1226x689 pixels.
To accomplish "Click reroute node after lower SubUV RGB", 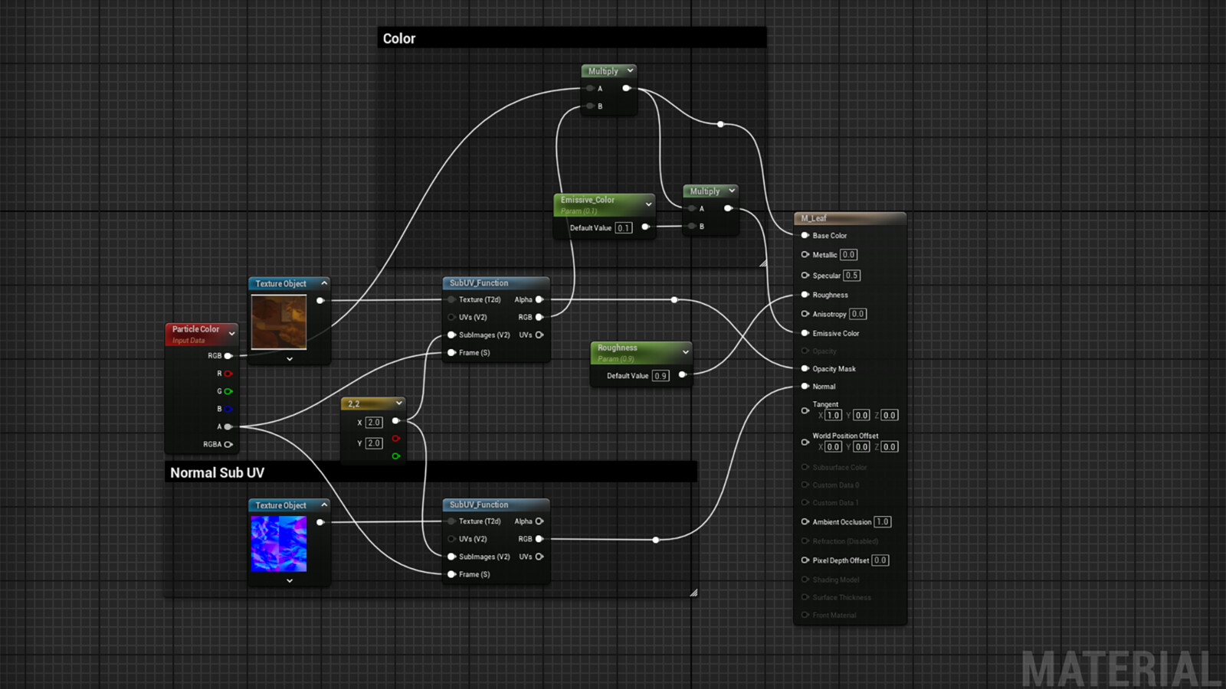I will point(656,540).
